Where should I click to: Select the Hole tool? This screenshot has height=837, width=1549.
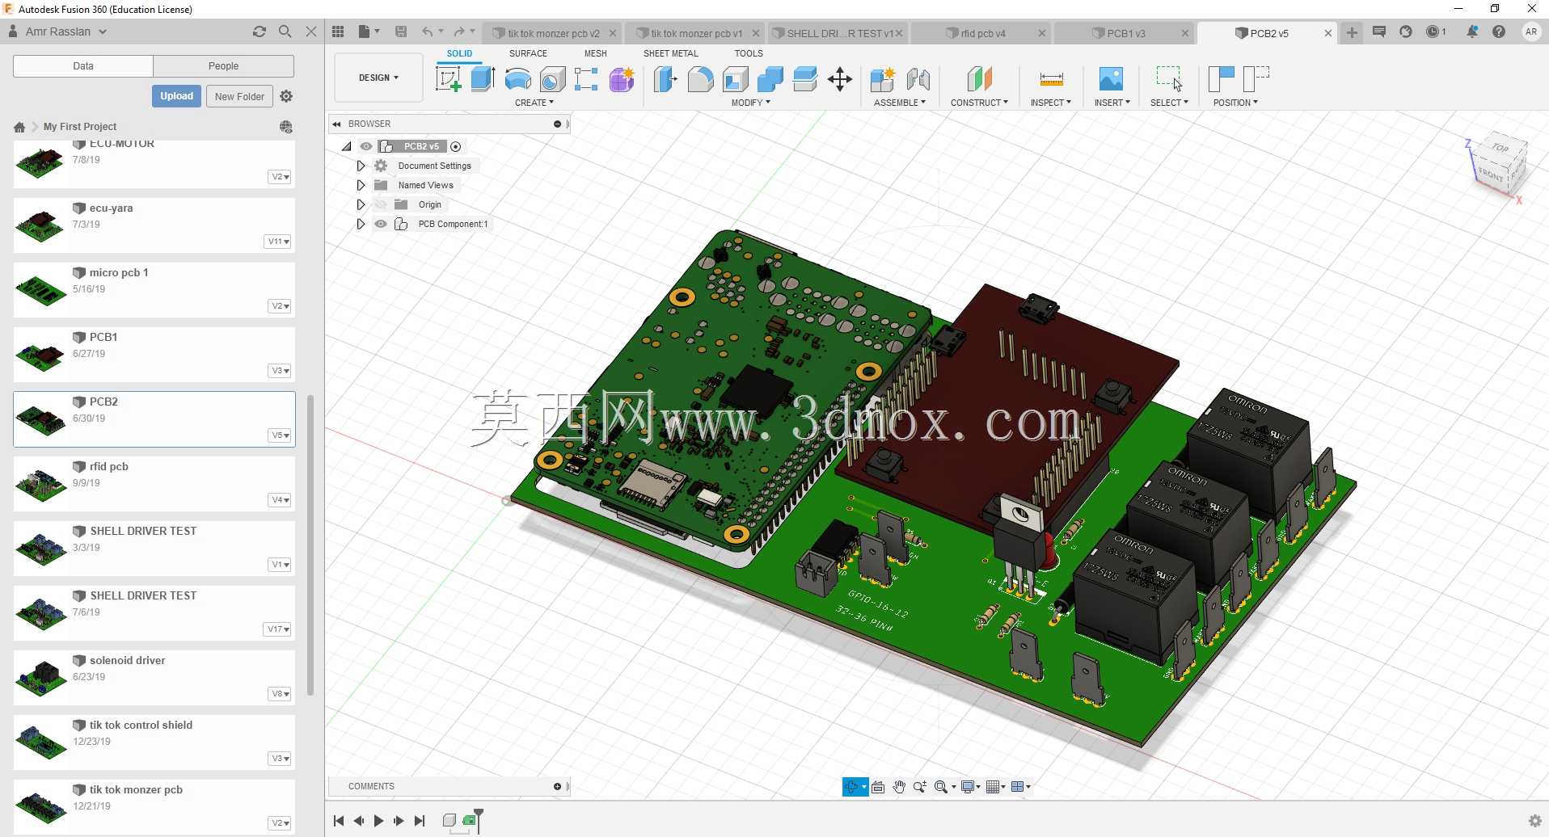pos(552,79)
